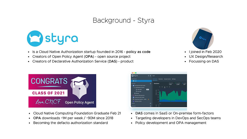Click the CNCF Congrats Class of 2021 banner
This screenshot has width=247, height=139.
62,91
